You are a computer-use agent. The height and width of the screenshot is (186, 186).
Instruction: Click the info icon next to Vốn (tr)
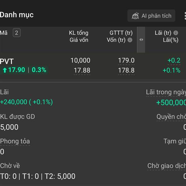click(x=130, y=40)
